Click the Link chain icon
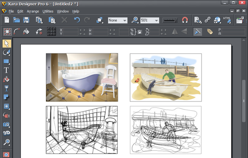This screenshot has height=158, width=248. click(207, 20)
